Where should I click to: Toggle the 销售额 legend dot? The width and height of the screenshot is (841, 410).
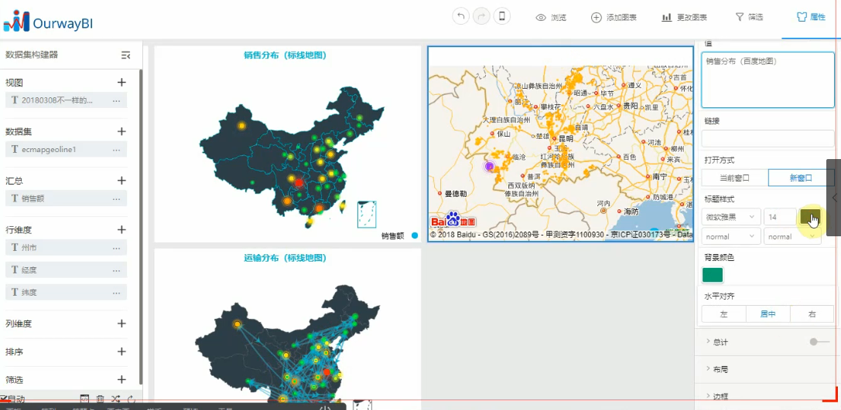click(414, 235)
